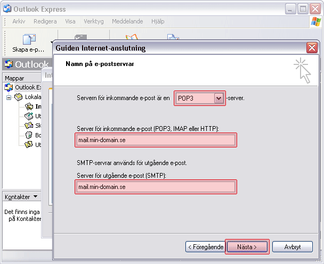Click the outgoing SMTP server input field

[156, 187]
